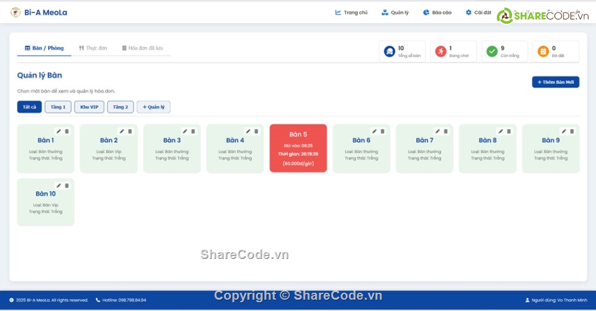Select the Bàn 1 table card
Image resolution: width=596 pixels, height=311 pixels.
click(46, 149)
